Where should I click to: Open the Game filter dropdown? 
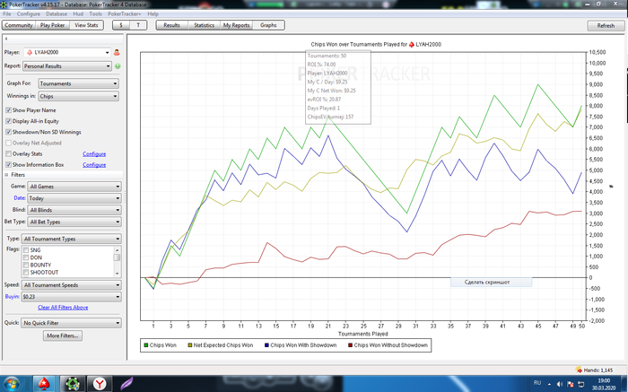click(74, 187)
